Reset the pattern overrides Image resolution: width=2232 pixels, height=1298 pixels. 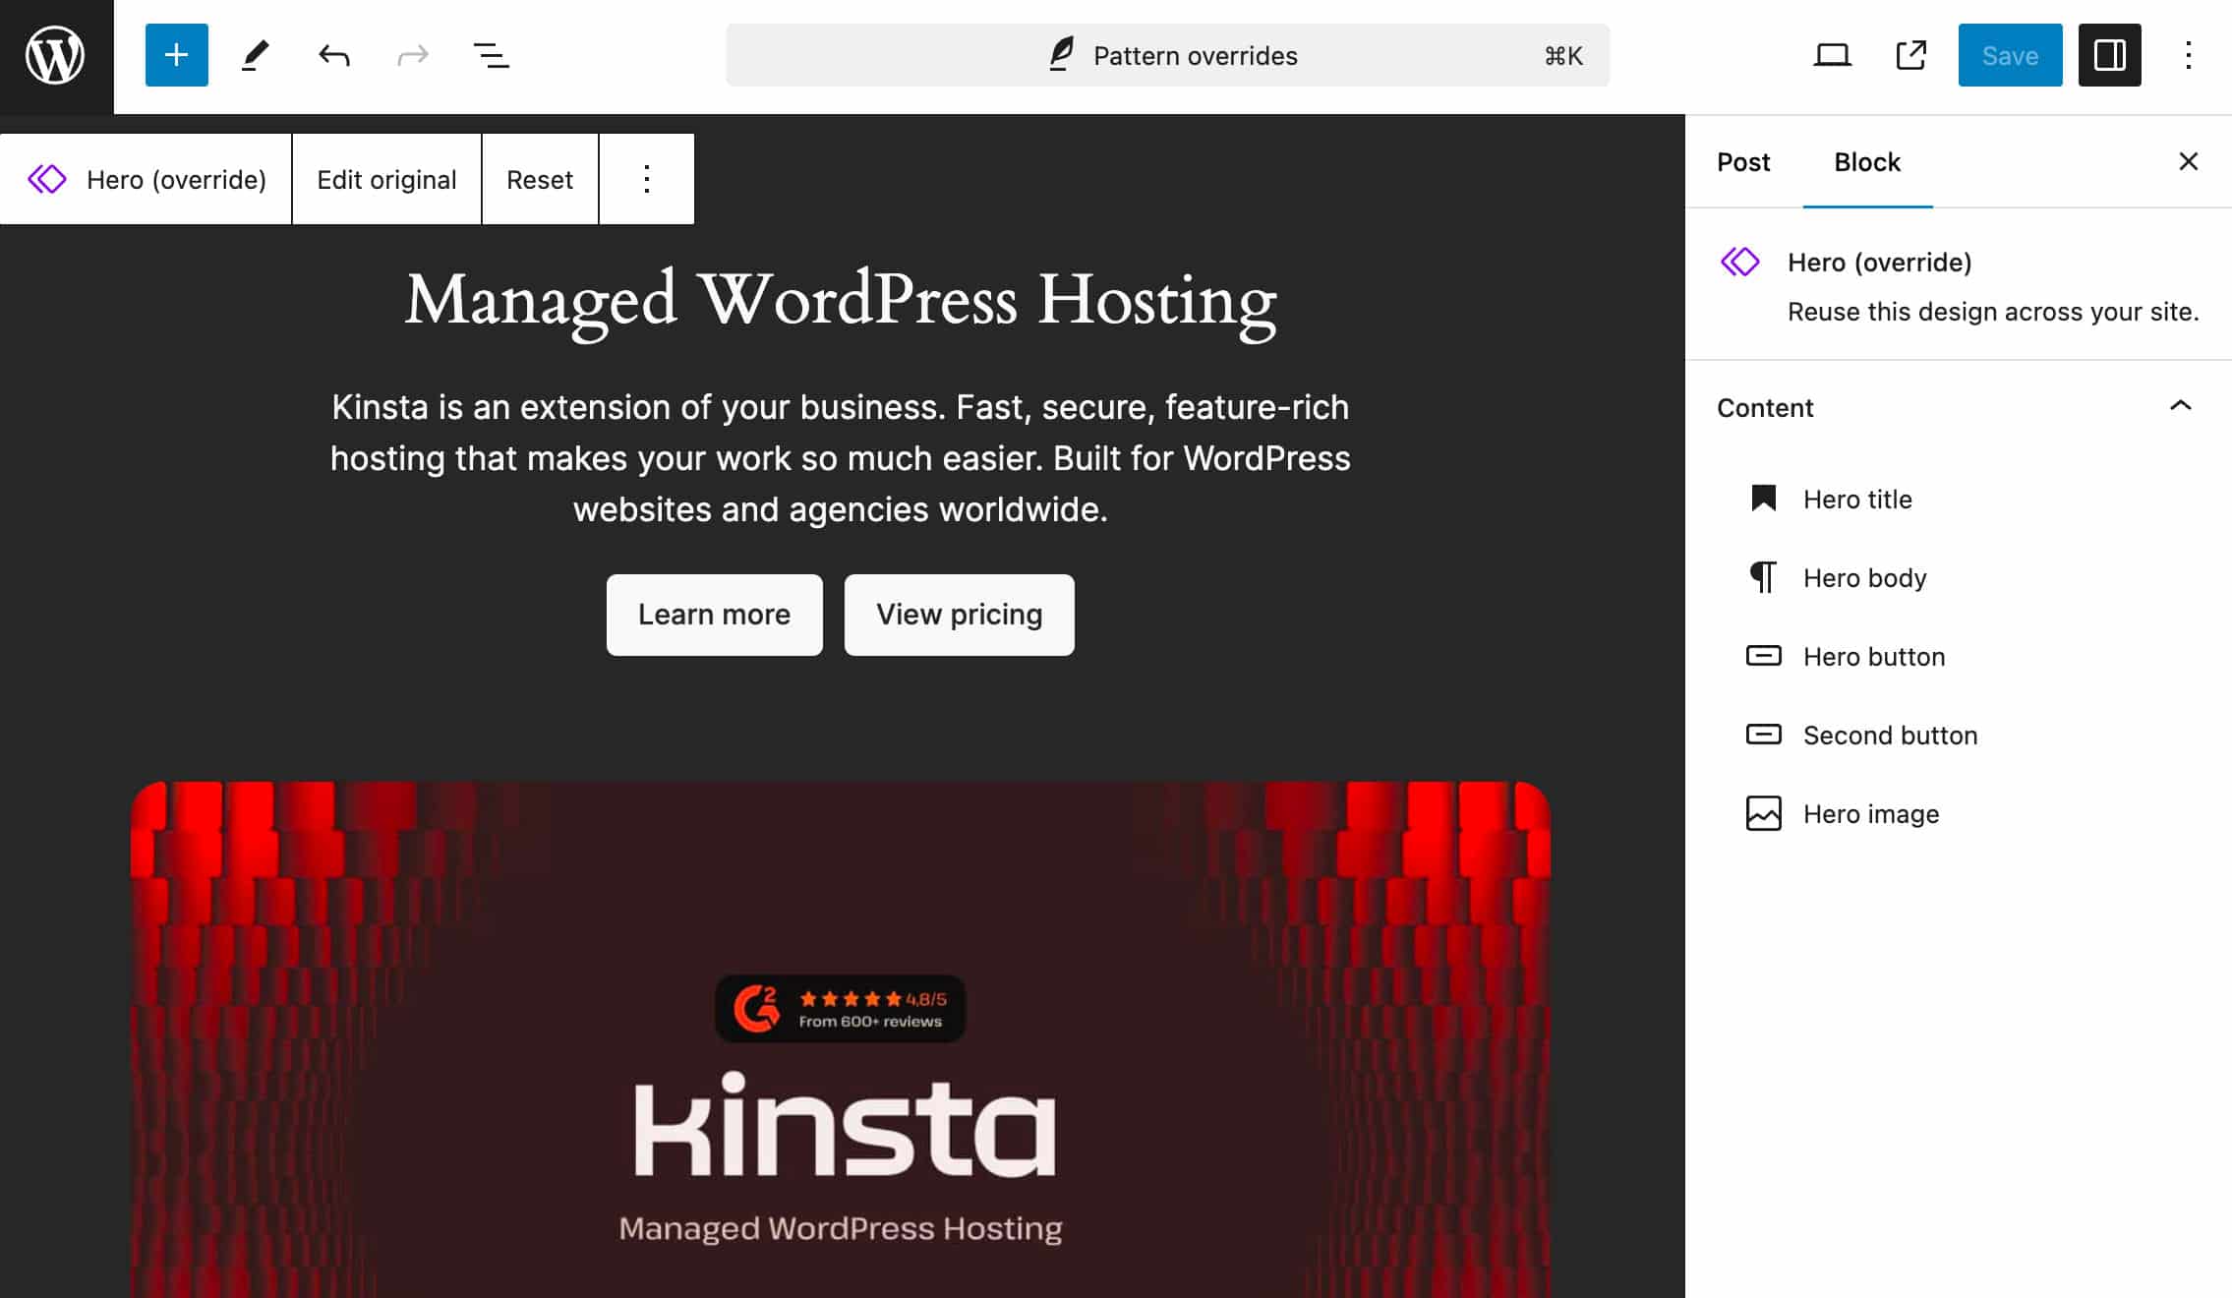(x=539, y=179)
